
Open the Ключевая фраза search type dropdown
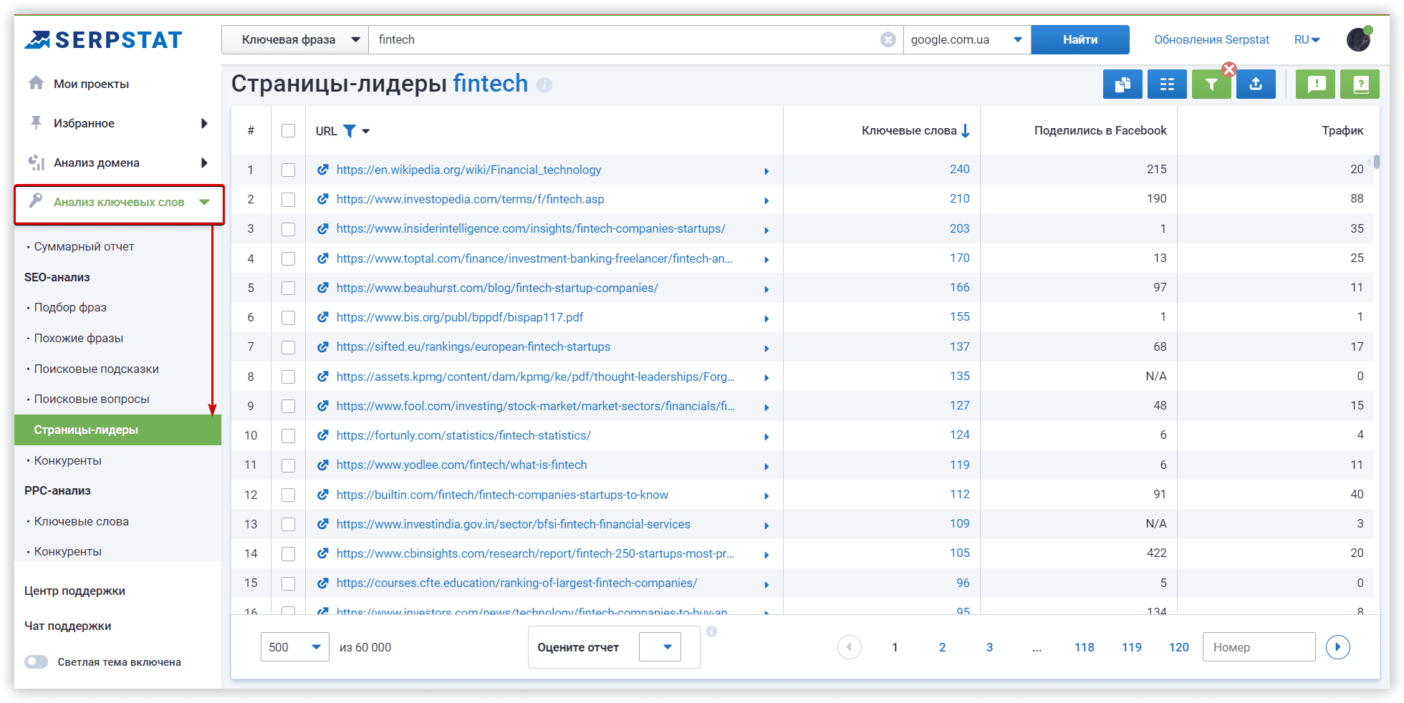pyautogui.click(x=295, y=39)
